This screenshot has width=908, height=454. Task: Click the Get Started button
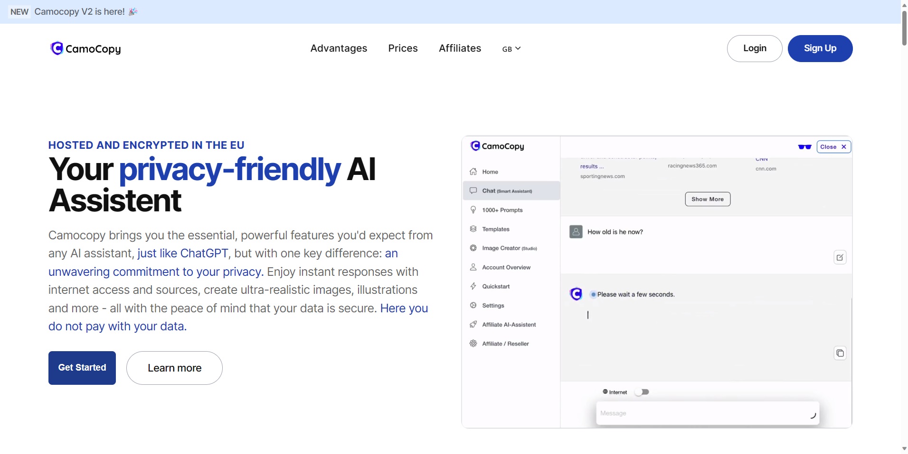pos(82,368)
